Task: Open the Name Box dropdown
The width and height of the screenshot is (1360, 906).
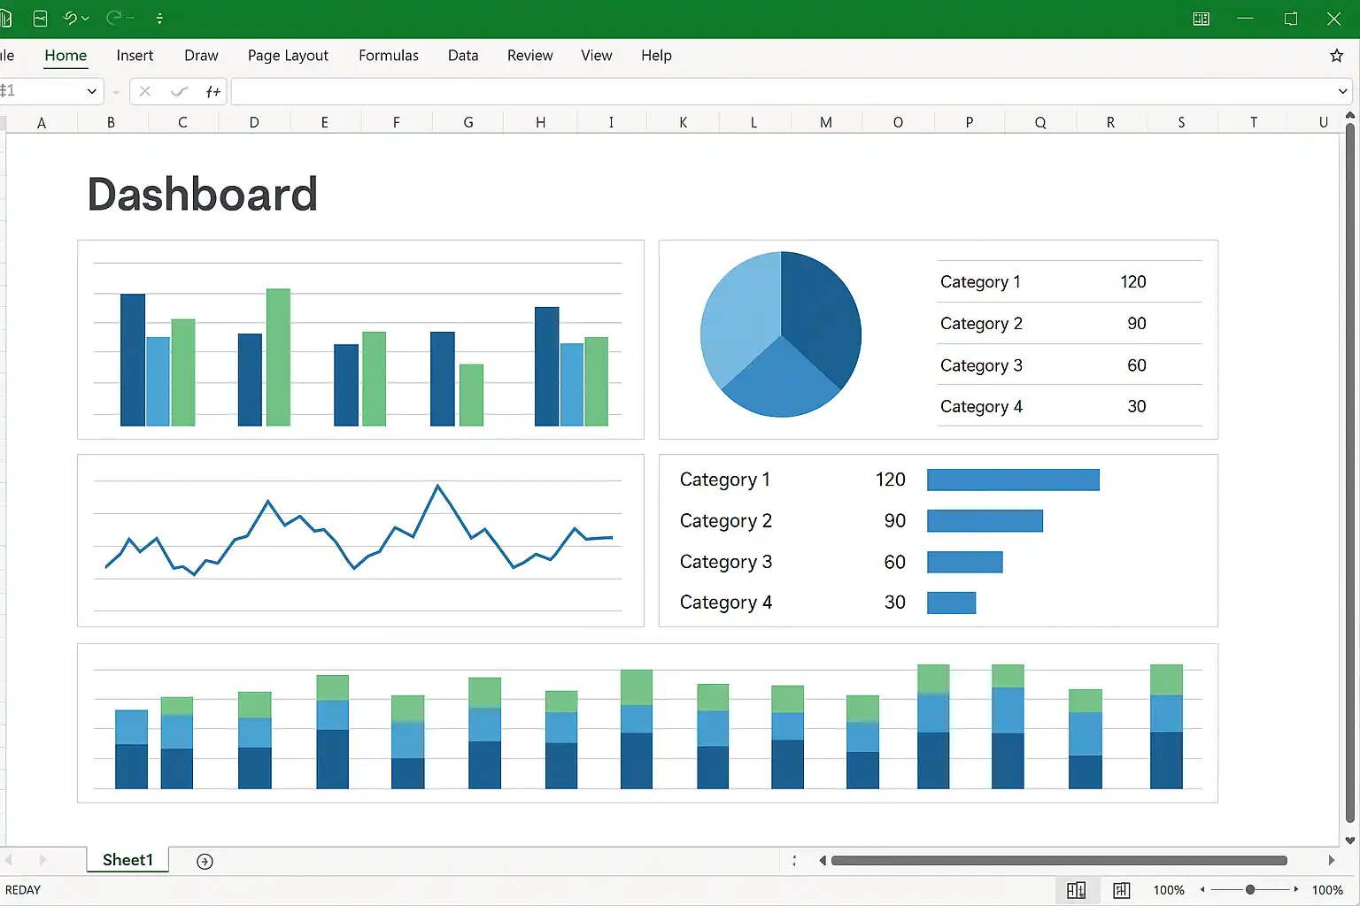Action: point(91,91)
